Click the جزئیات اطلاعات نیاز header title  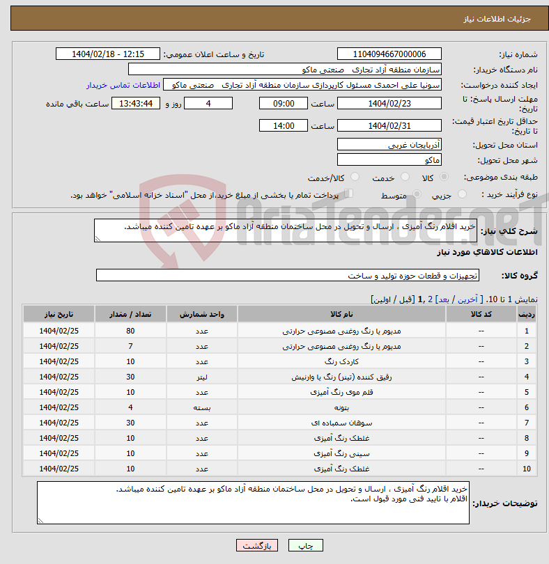pyautogui.click(x=497, y=19)
